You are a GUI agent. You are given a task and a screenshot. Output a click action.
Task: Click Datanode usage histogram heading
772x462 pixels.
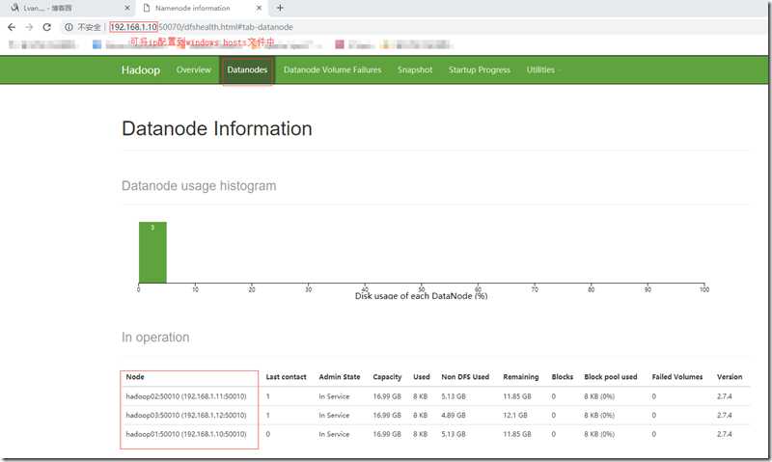tap(199, 186)
